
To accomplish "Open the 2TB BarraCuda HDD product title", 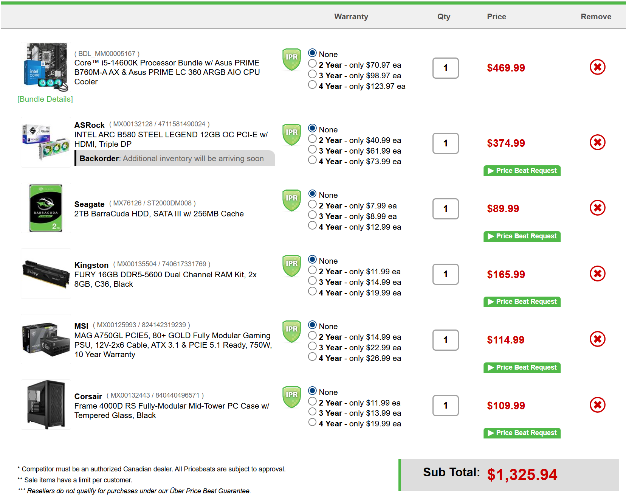I will point(159,214).
